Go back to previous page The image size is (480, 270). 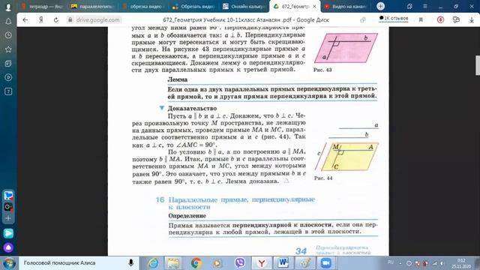click(x=25, y=20)
